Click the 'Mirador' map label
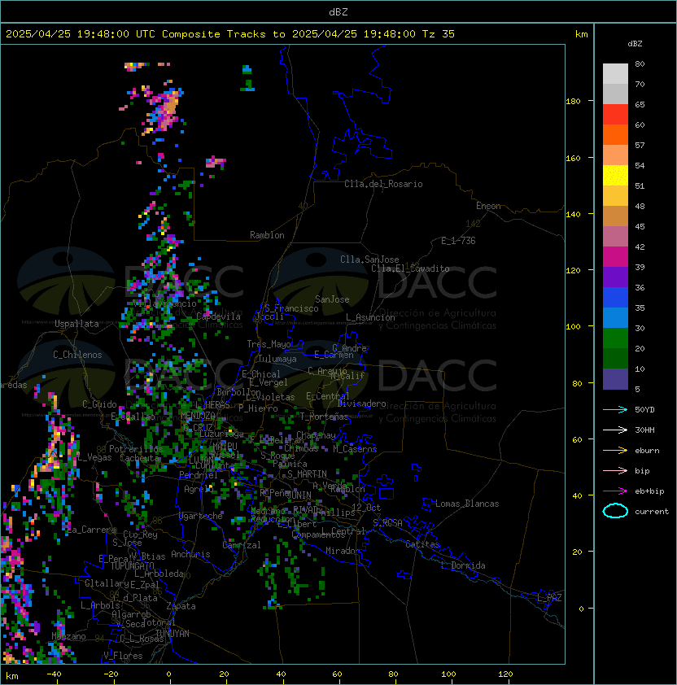This screenshot has width=677, height=685. point(343,551)
